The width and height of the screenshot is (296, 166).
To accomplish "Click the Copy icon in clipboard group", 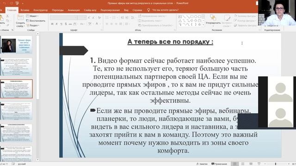I will tap(8, 20).
